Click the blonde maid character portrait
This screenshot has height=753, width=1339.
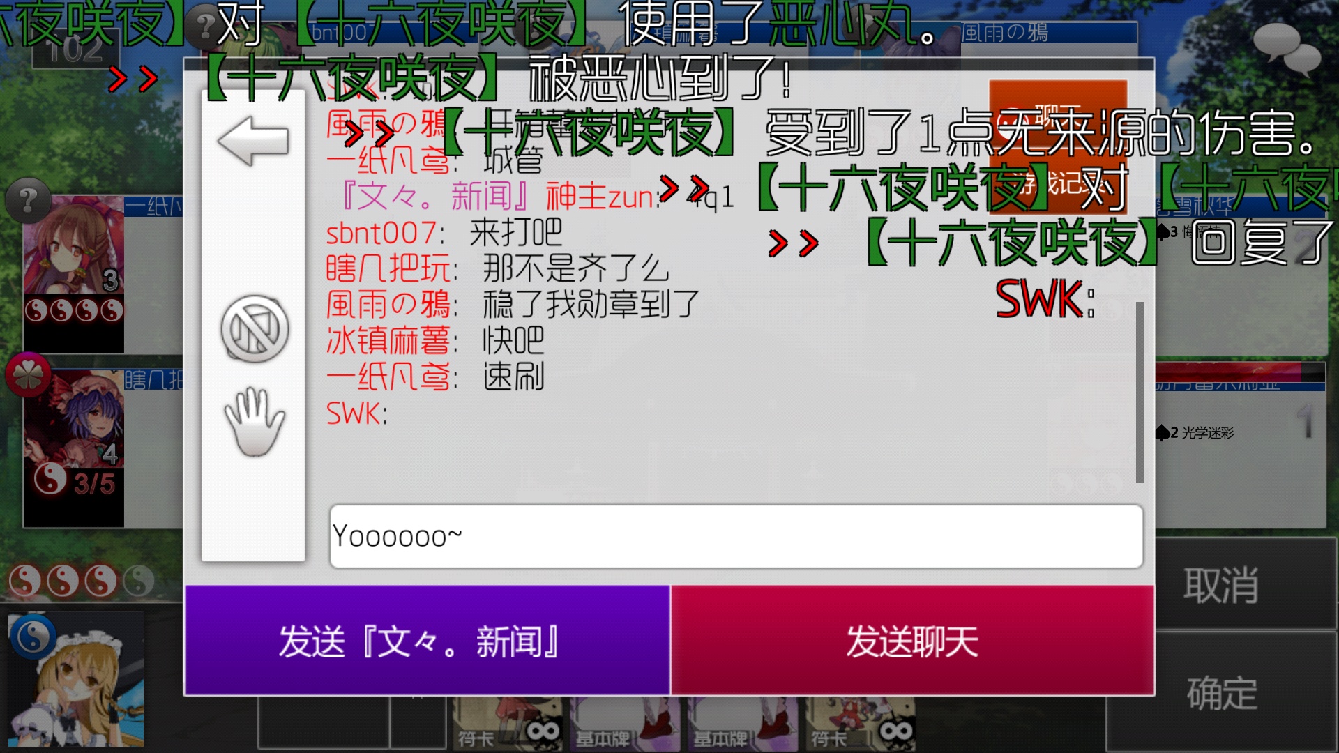pyautogui.click(x=77, y=680)
